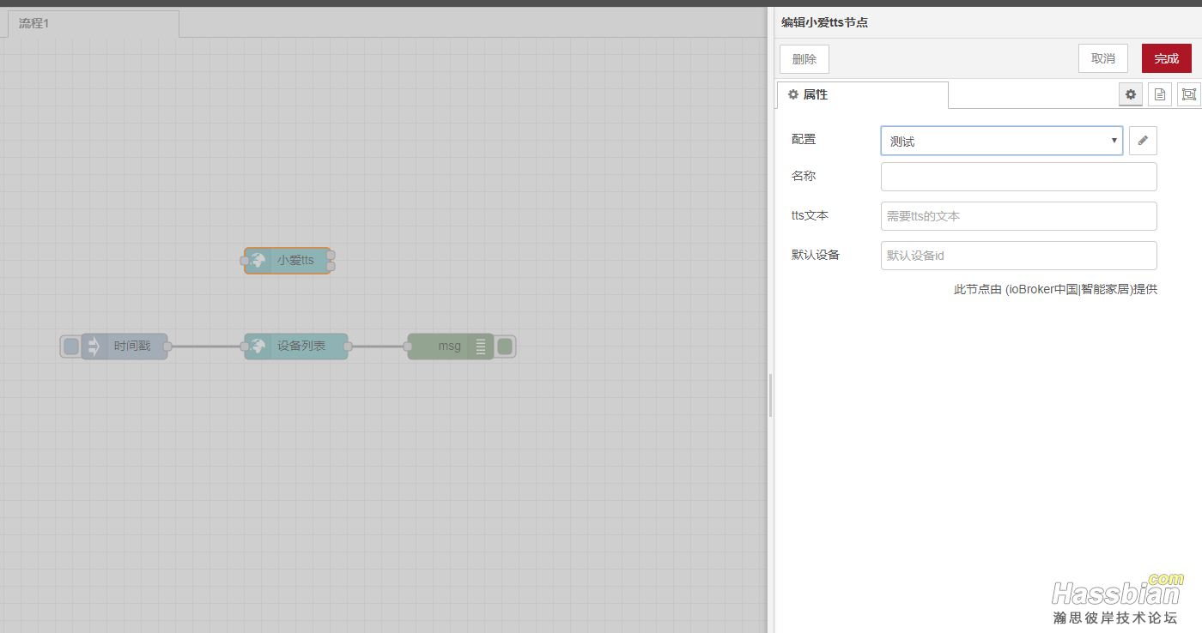Select the 小爱tts node on canvas

point(288,260)
